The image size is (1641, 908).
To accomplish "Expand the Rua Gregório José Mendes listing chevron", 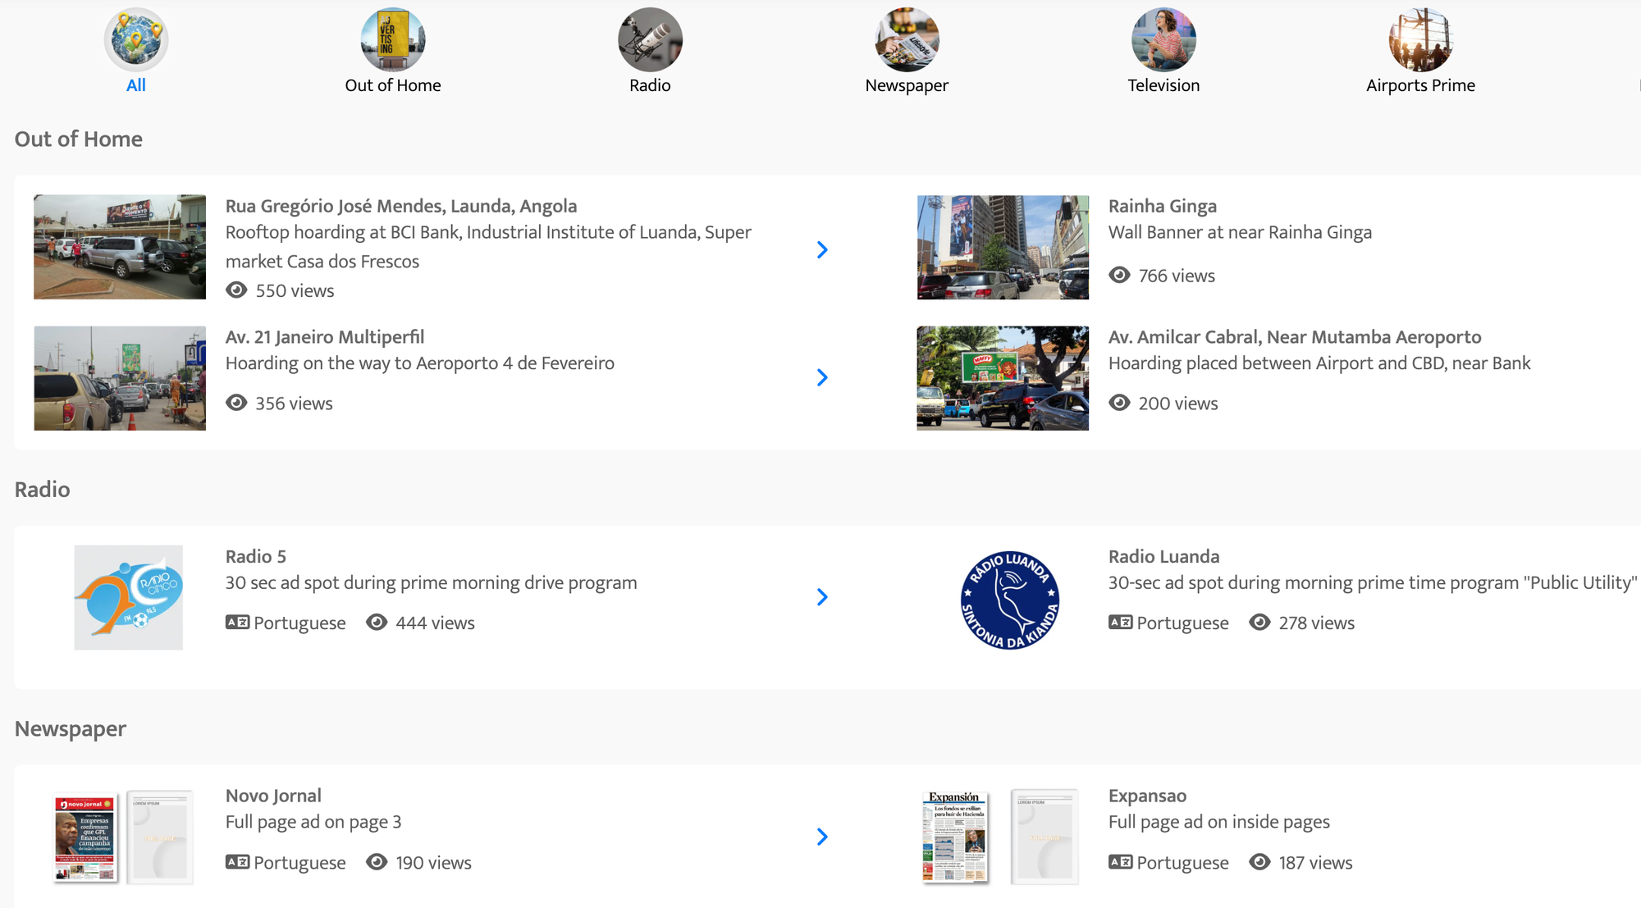I will (x=822, y=250).
